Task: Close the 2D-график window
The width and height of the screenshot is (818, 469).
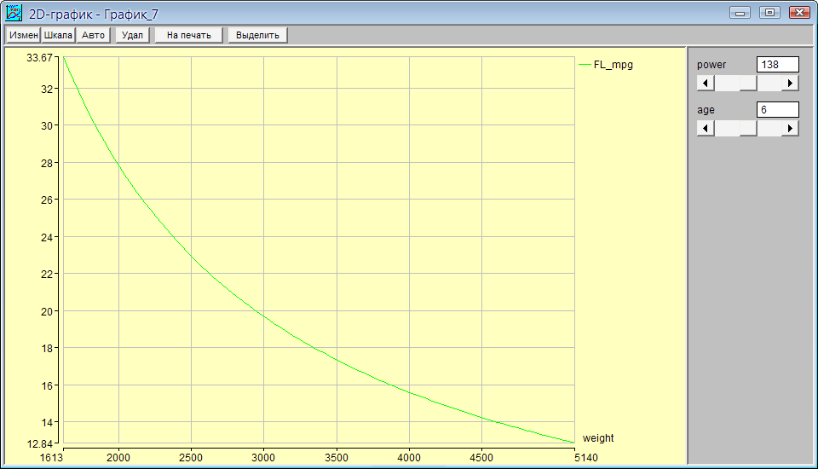Action: pos(799,13)
